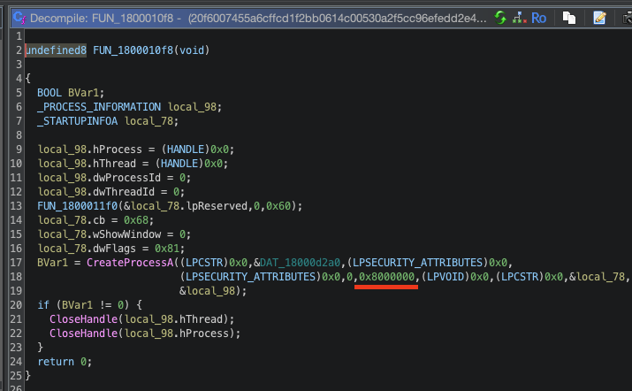
Task: Click the Decompile panel C icon
Action: pyautogui.click(x=19, y=18)
